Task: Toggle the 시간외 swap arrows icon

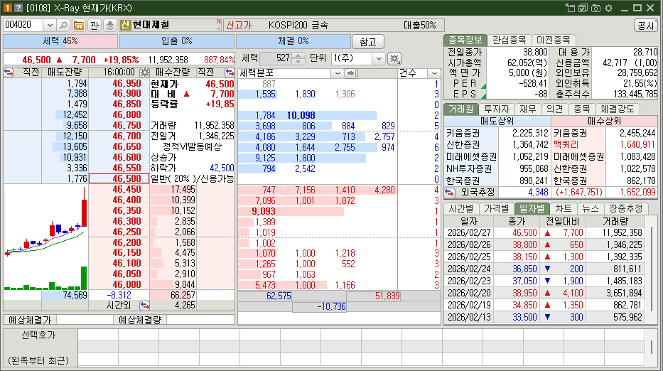Action: pyautogui.click(x=144, y=306)
